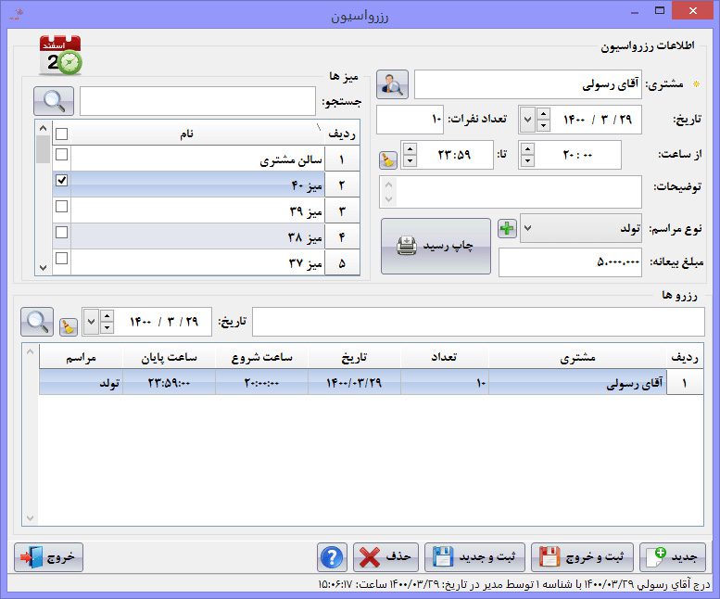The image size is (720, 599).
Task: Sort reservations by تاریخ column header
Action: click(x=354, y=357)
